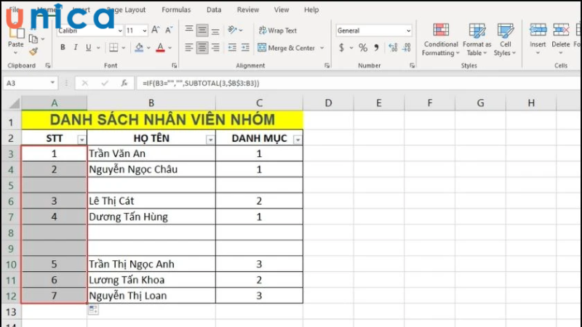Open underline style dropdown arrow
582x327 pixels.
[98, 48]
